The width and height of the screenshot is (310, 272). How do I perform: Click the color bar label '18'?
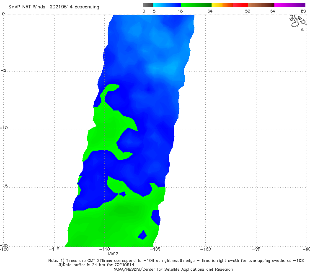point(180,11)
